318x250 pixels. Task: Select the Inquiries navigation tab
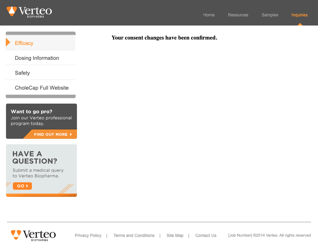coord(299,15)
